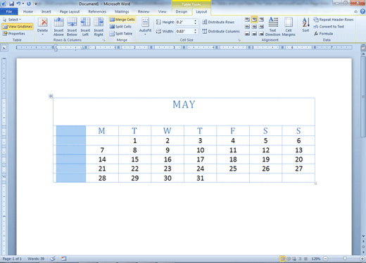The height and width of the screenshot is (263, 366).
Task: Click the column Width input field
Action: 184,31
